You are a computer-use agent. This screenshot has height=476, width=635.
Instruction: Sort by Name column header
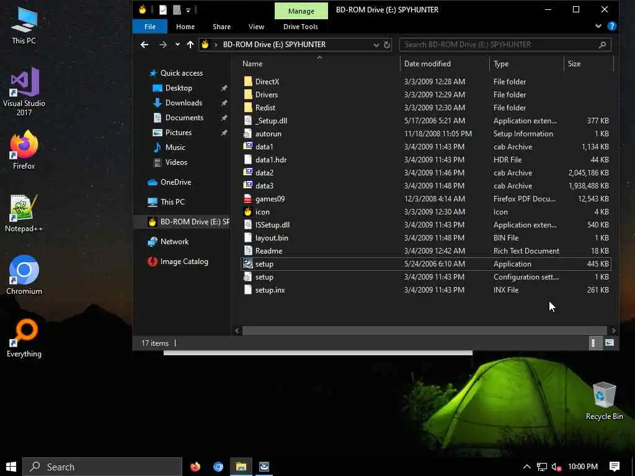[319, 64]
